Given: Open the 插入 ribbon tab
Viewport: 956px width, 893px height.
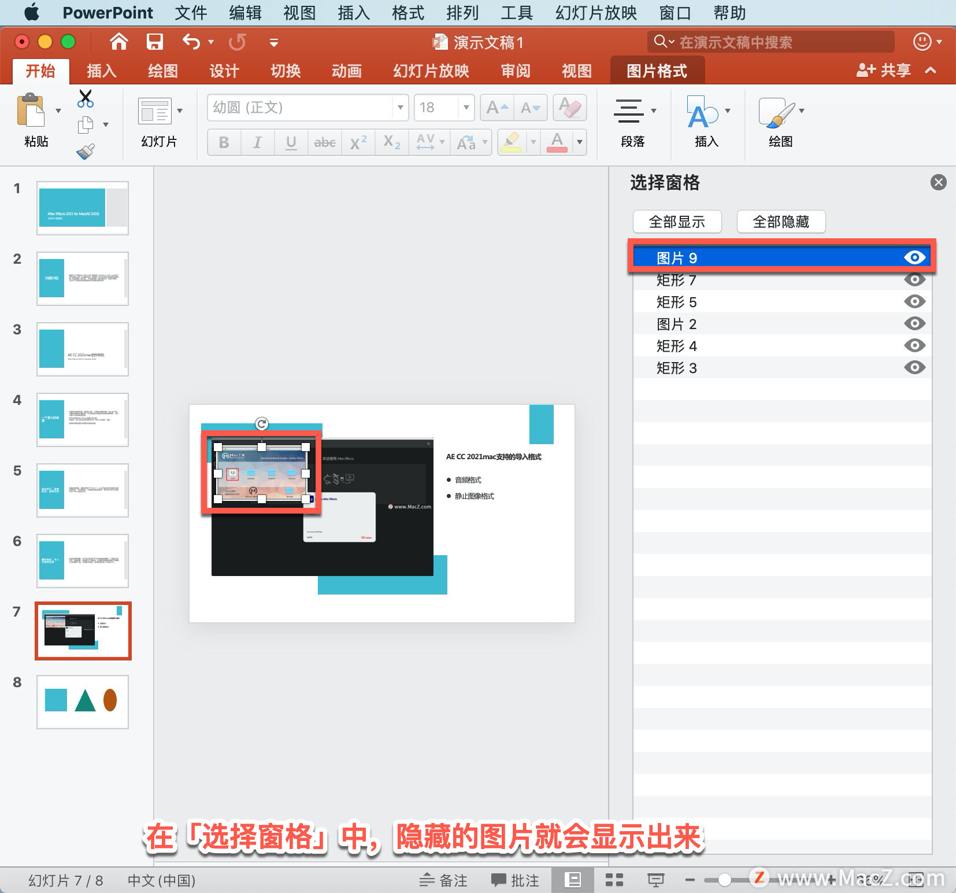Looking at the screenshot, I should coord(102,71).
